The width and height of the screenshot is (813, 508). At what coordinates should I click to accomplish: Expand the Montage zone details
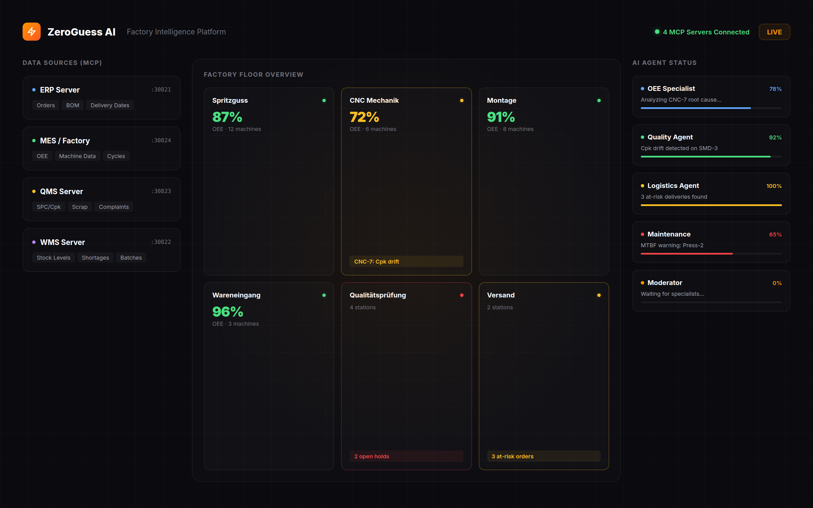(544, 181)
